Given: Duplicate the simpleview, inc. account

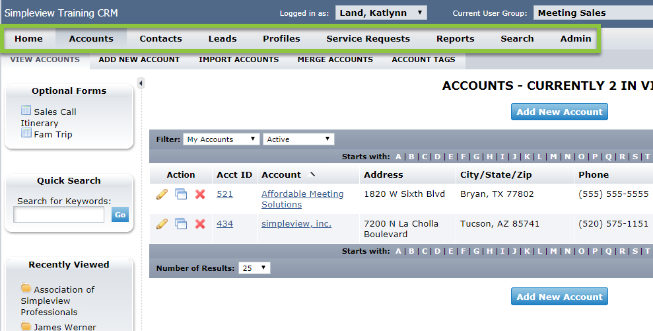Looking at the screenshot, I should point(181,224).
